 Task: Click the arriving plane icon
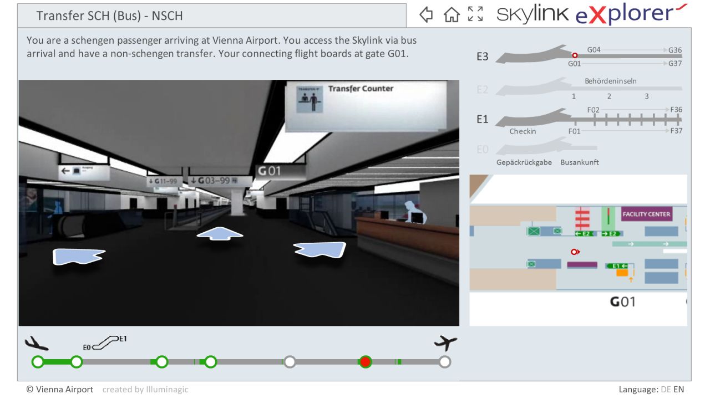coord(37,343)
